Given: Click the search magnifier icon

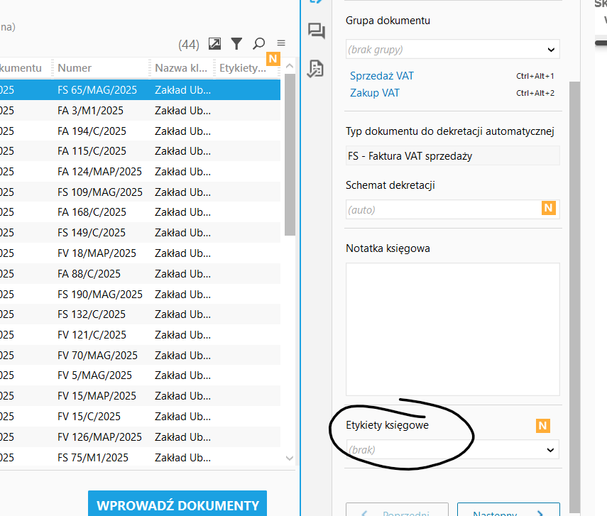Looking at the screenshot, I should (258, 43).
